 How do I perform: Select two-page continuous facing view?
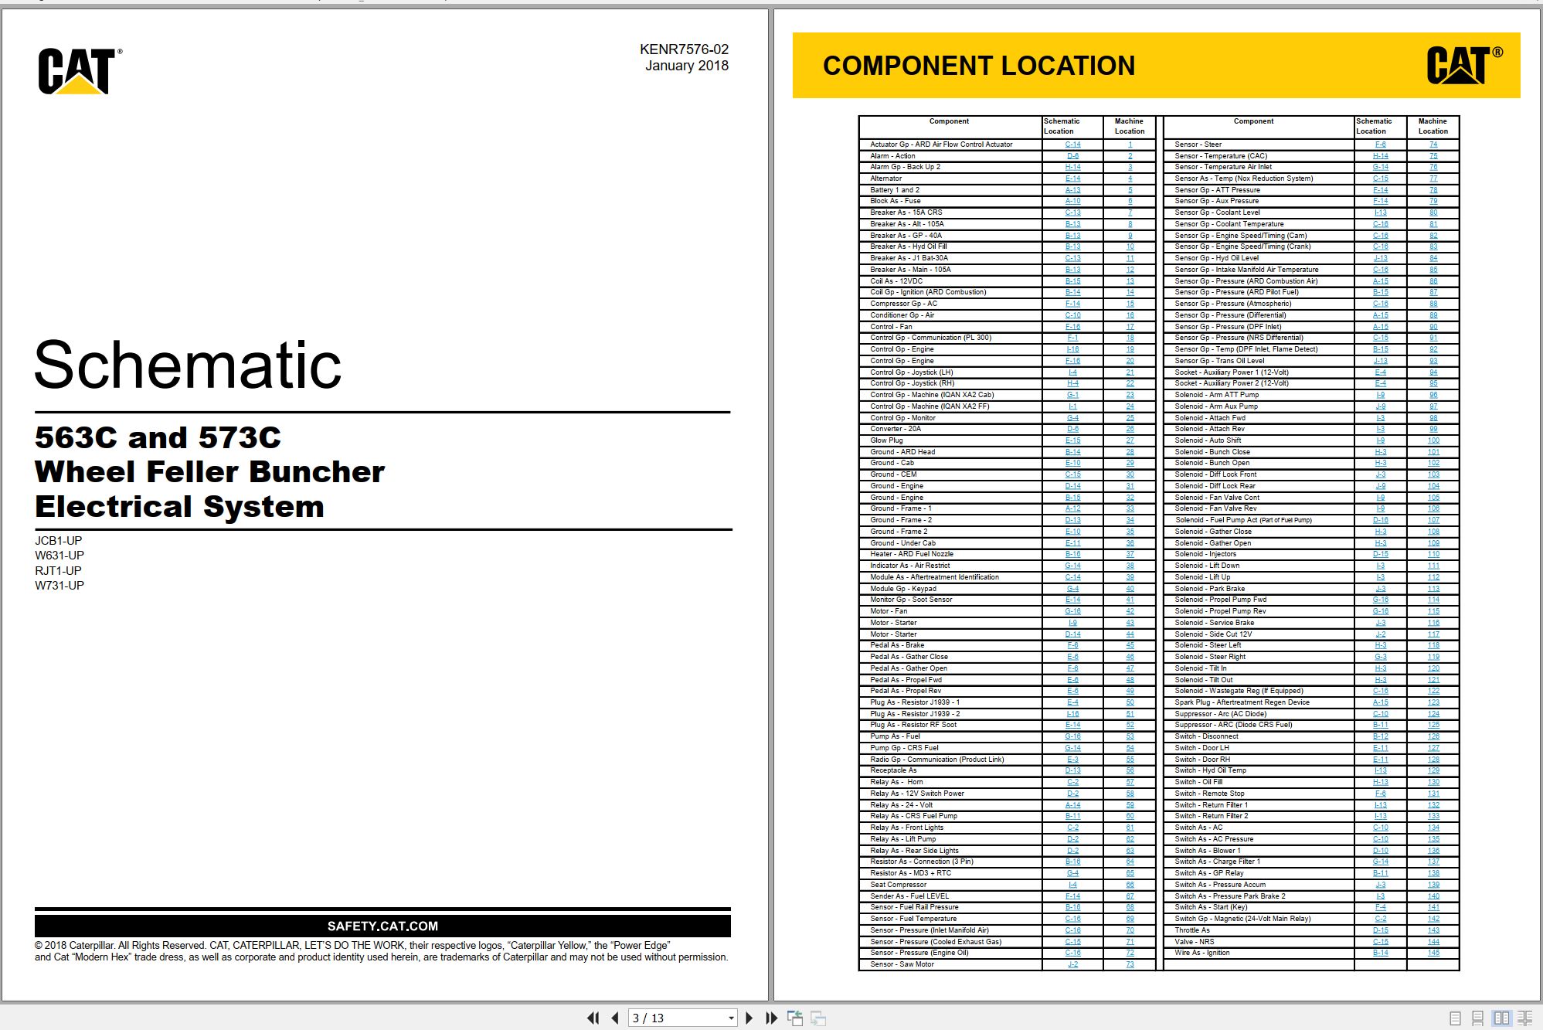click(1525, 1018)
